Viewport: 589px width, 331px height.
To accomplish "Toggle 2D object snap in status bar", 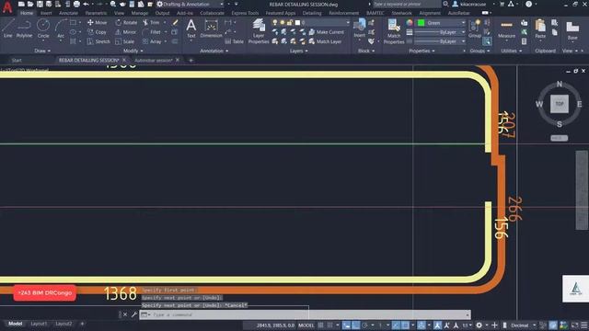I will (405, 325).
